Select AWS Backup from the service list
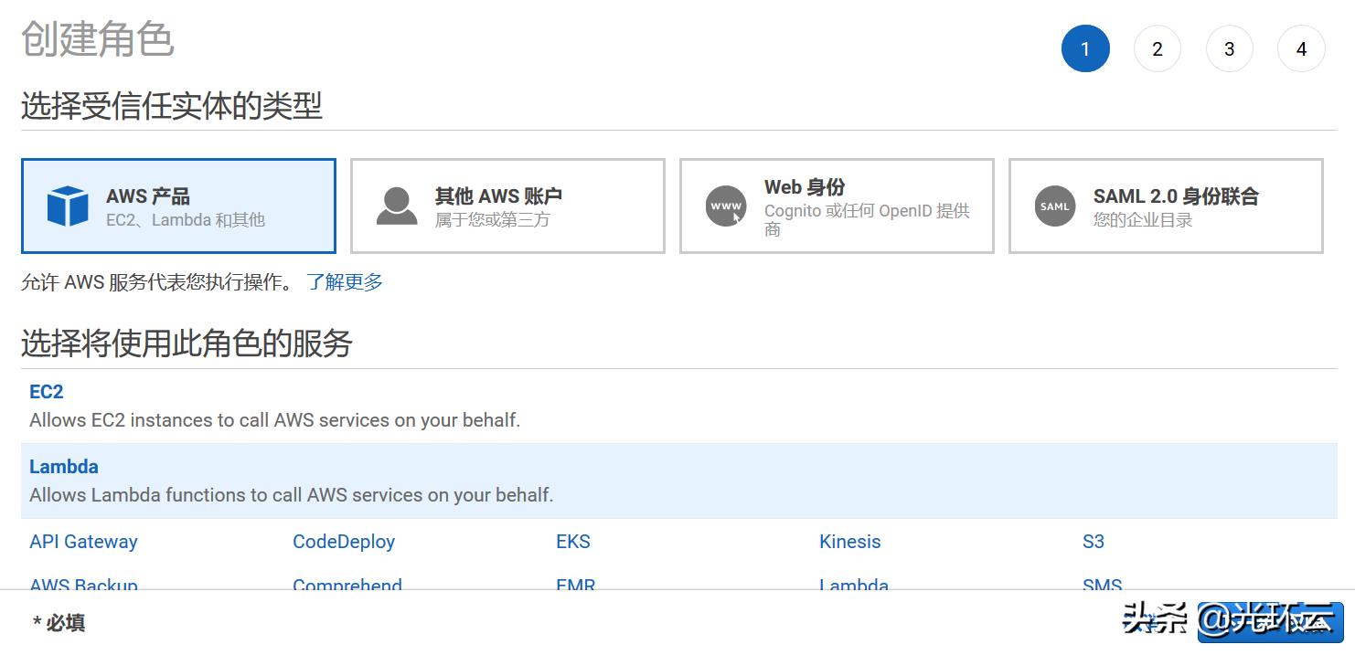 (x=83, y=586)
